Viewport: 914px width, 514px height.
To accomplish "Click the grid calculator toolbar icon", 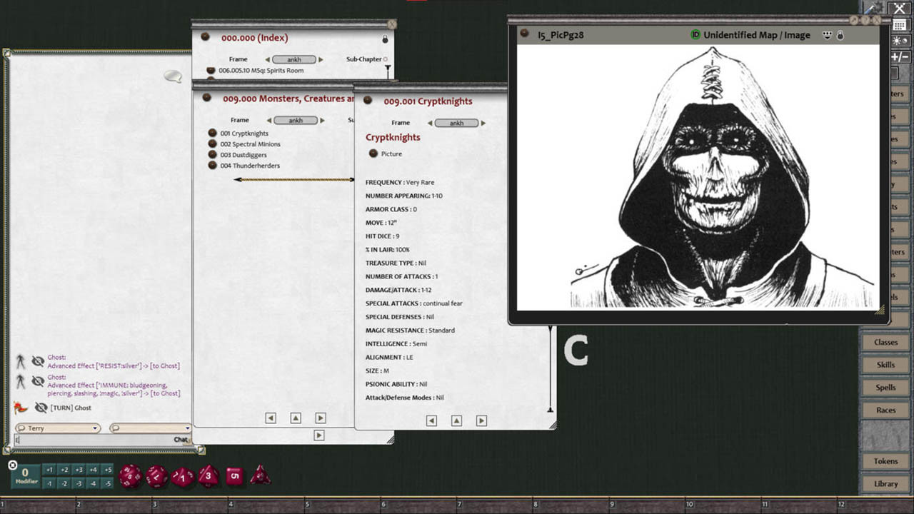I will 900,24.
